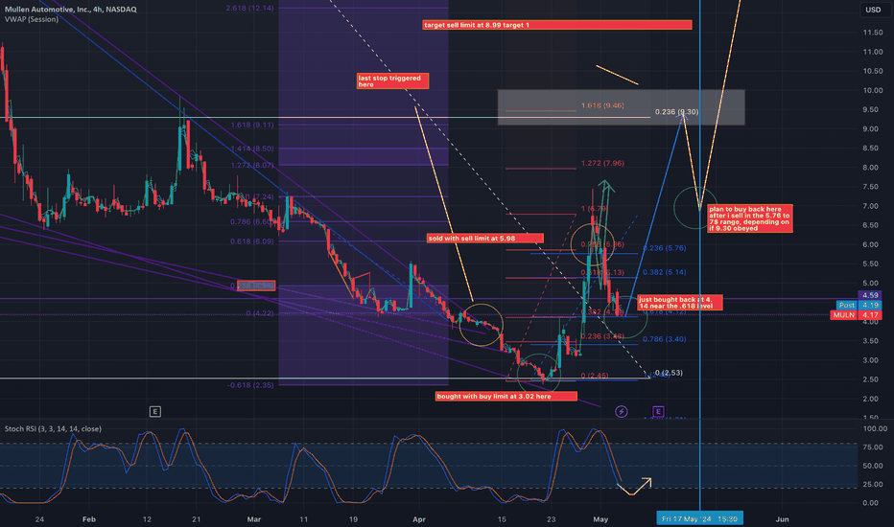Select 'sold with sell limit at 5.98' label

485,239
